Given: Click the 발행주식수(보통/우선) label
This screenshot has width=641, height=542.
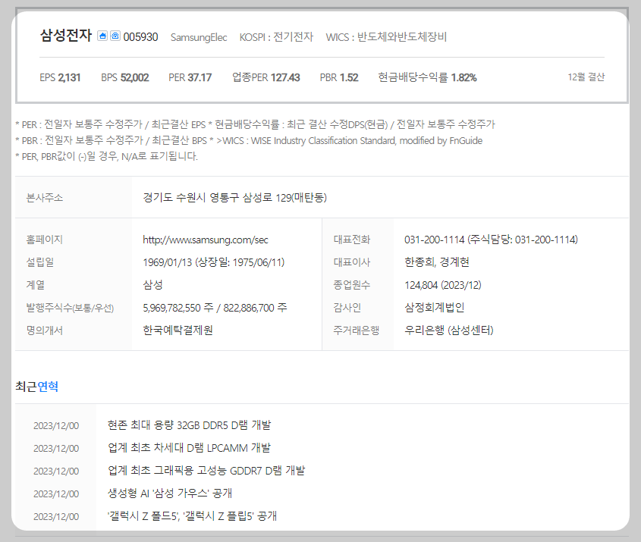Looking at the screenshot, I should pyautogui.click(x=70, y=308).
